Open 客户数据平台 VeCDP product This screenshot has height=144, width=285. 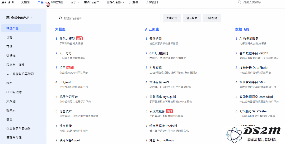(x=254, y=53)
